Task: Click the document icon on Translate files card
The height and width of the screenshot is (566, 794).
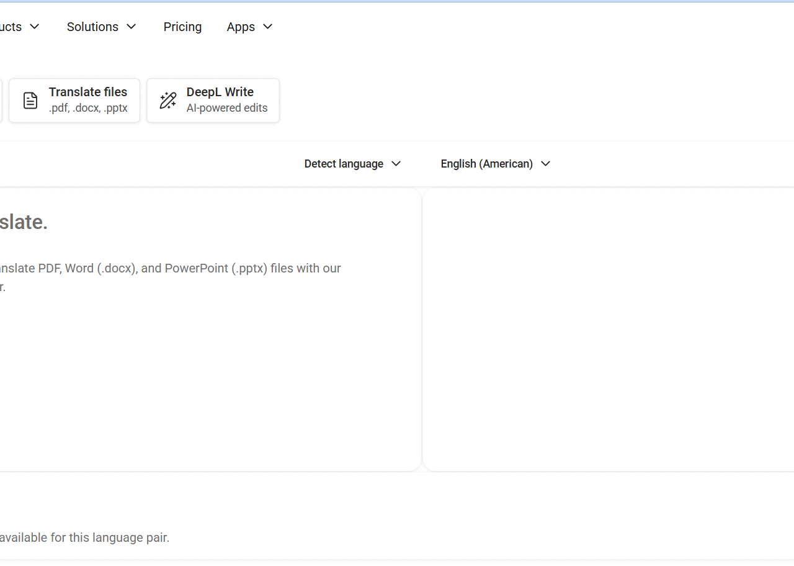Action: (30, 100)
